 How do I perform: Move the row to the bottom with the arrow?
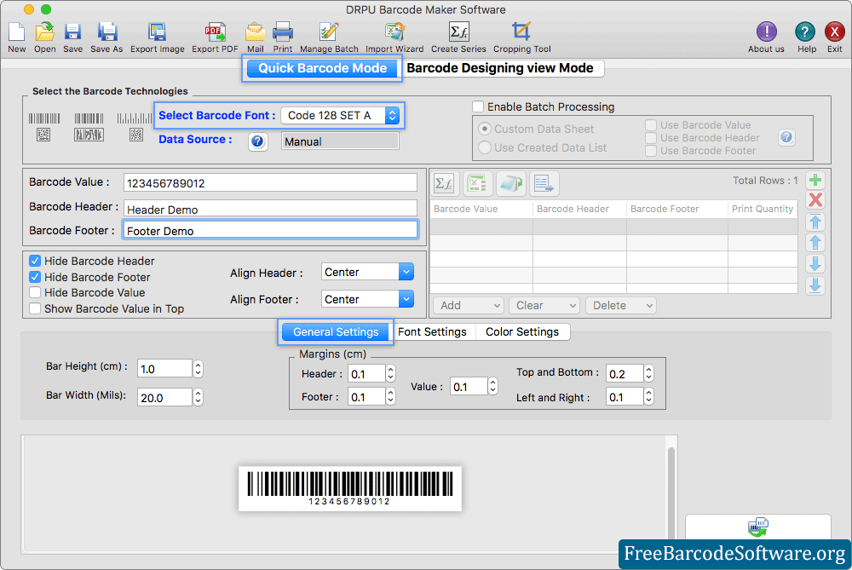(x=815, y=285)
